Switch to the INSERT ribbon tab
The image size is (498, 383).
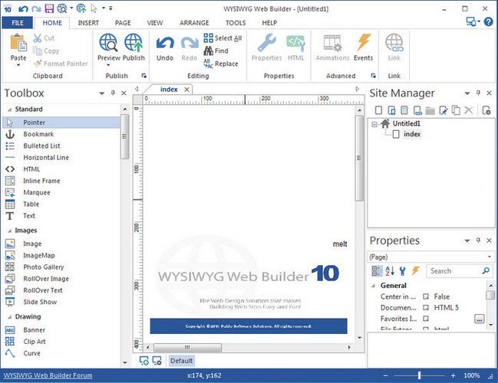click(88, 23)
